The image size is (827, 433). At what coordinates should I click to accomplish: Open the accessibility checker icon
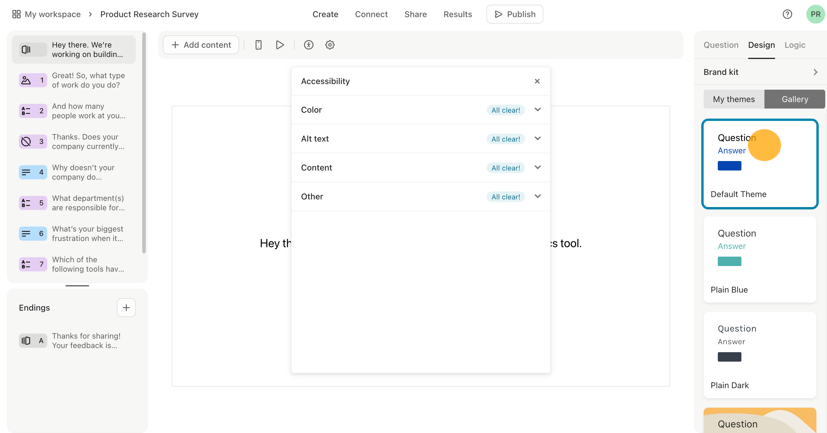click(x=308, y=45)
